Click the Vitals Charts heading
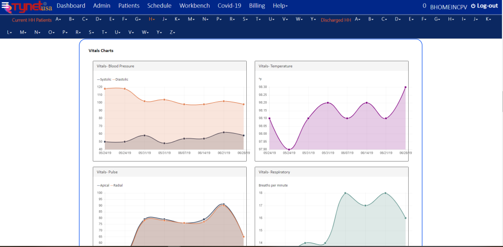 (101, 51)
